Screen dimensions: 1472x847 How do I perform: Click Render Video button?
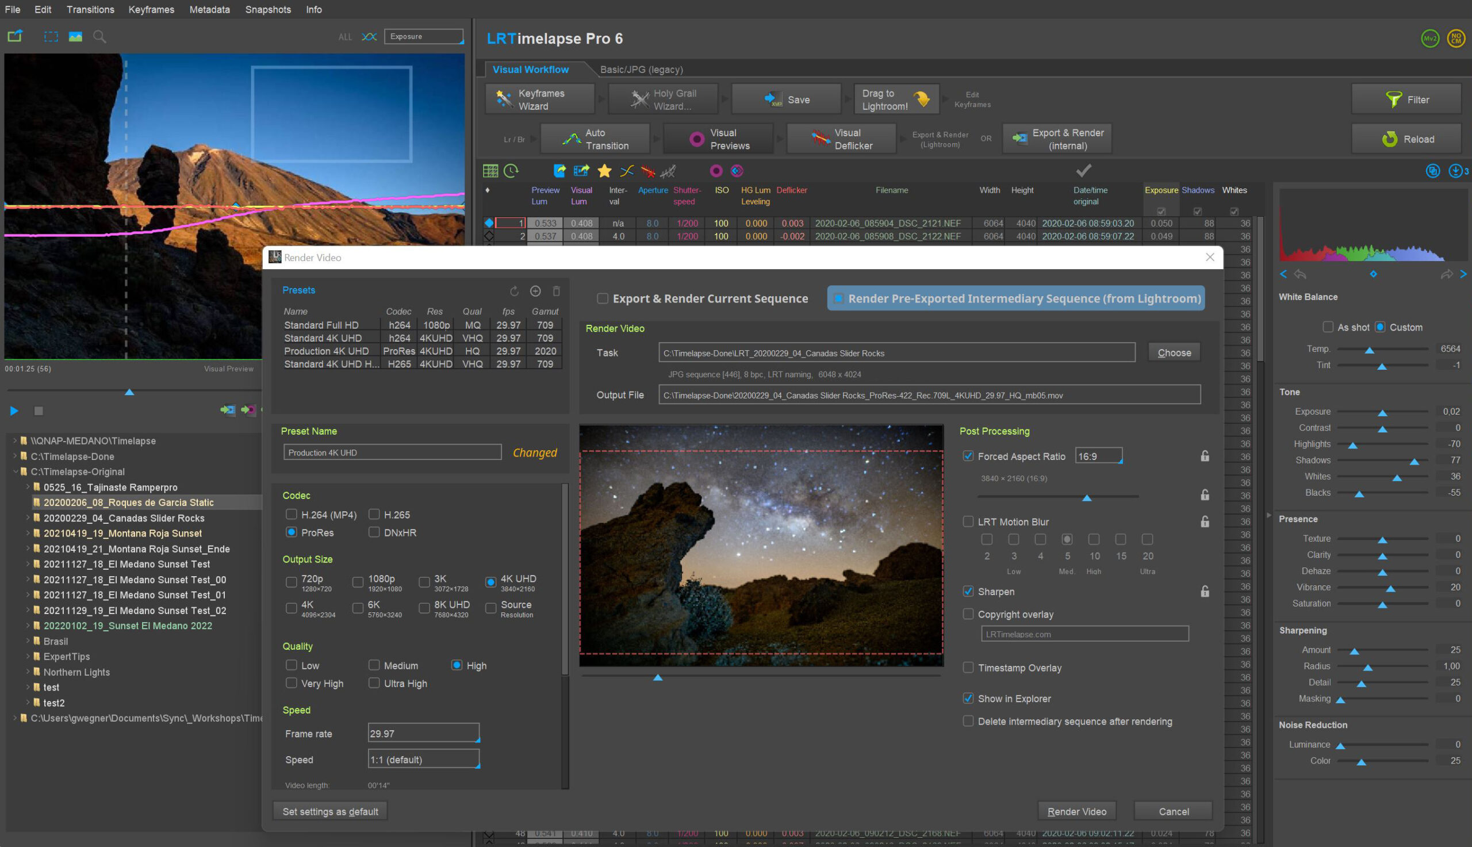1078,811
